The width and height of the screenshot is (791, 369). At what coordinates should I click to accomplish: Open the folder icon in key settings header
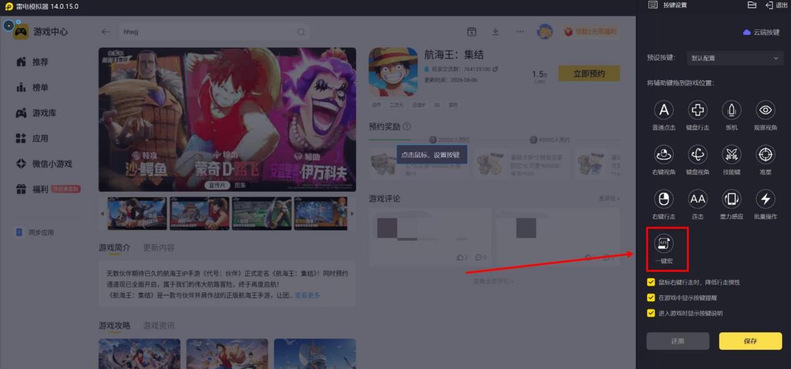[x=752, y=5]
